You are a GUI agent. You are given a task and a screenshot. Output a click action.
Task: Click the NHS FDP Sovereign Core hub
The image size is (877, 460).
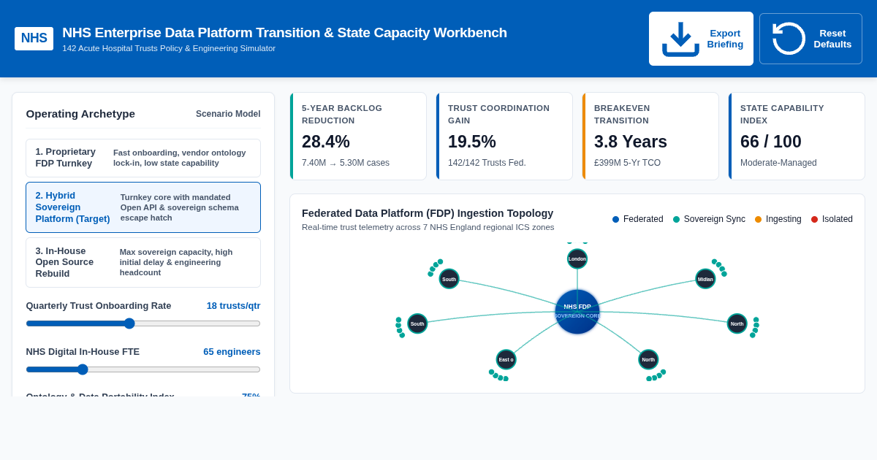[x=577, y=312]
